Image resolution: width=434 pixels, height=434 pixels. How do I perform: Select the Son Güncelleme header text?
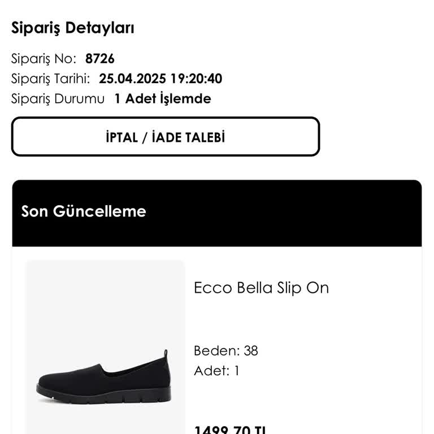84,211
